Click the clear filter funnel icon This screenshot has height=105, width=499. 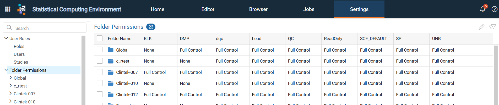click(x=492, y=27)
